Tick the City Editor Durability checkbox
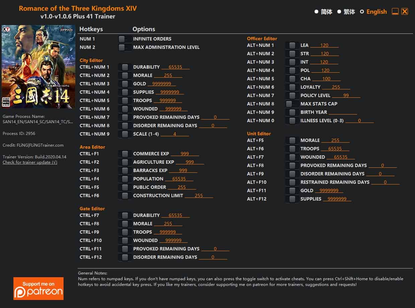Screen dimensions: 415x308 125,67
